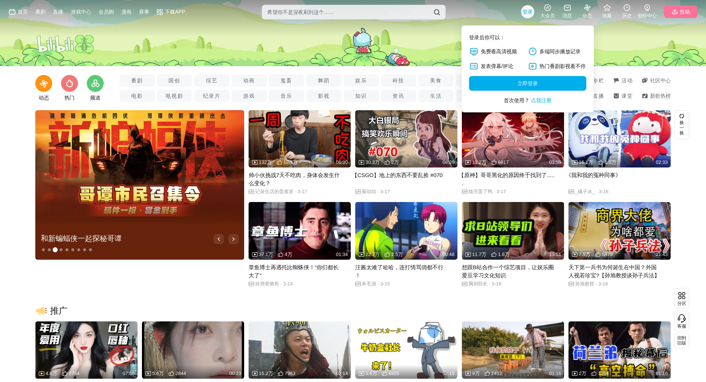Click the 新歌热榜 music icon link
Viewport: 706px width, 382px height.
(656, 96)
